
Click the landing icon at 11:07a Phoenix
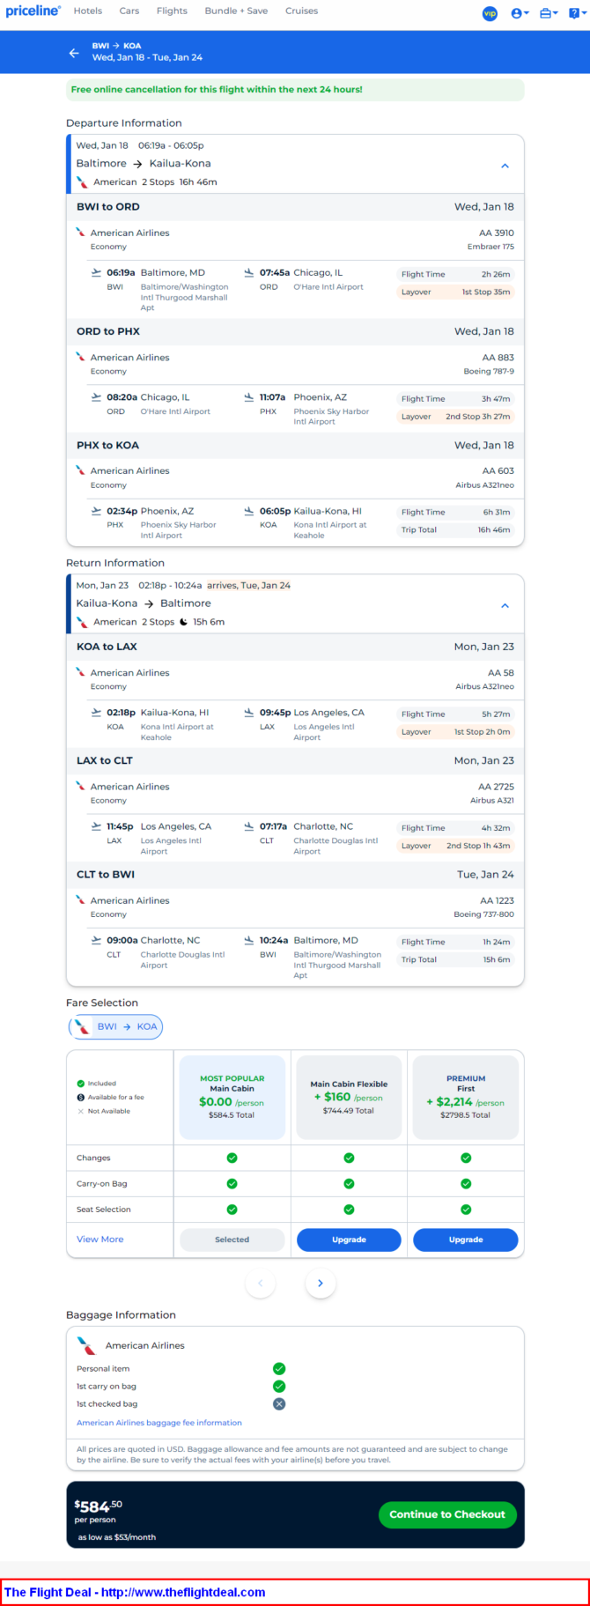[249, 397]
